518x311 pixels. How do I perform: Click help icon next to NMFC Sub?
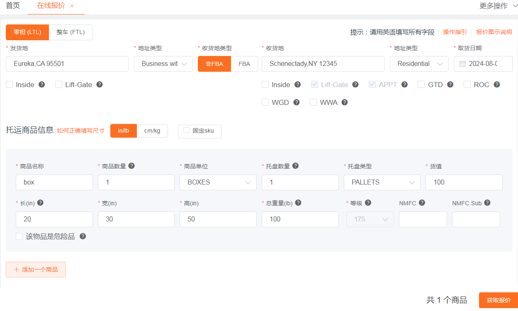click(x=487, y=203)
